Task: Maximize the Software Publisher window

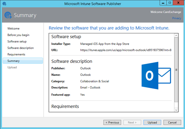Action: 170,3
